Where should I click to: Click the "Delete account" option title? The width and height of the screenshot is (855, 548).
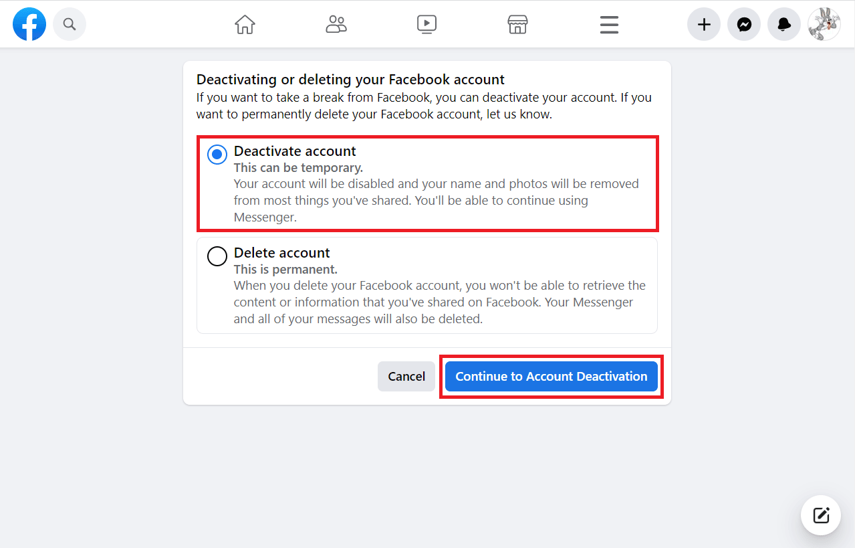pos(281,253)
